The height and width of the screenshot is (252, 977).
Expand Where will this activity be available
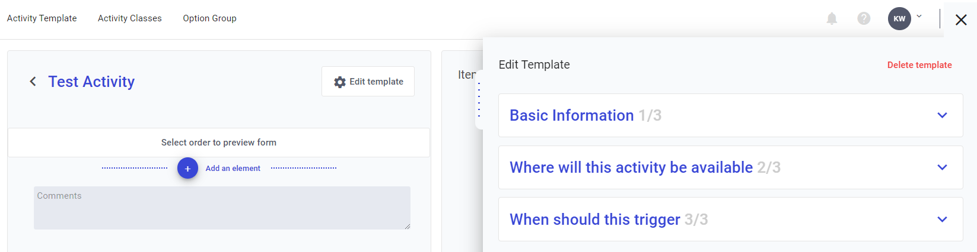click(942, 167)
